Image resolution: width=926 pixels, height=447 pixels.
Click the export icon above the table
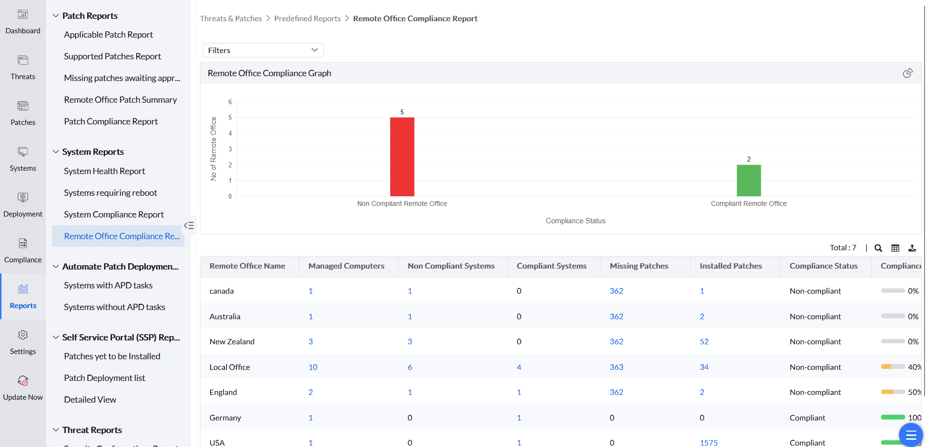point(912,248)
